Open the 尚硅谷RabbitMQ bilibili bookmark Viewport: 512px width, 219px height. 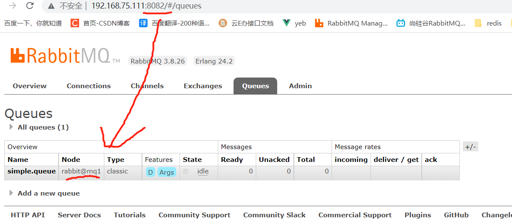431,23
